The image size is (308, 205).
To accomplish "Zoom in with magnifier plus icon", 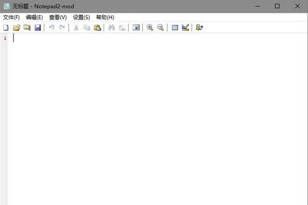I will 150,28.
